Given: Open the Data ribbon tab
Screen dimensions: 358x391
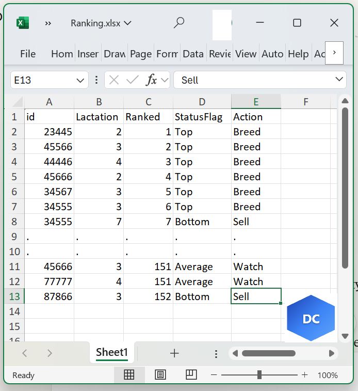Looking at the screenshot, I should [193, 54].
